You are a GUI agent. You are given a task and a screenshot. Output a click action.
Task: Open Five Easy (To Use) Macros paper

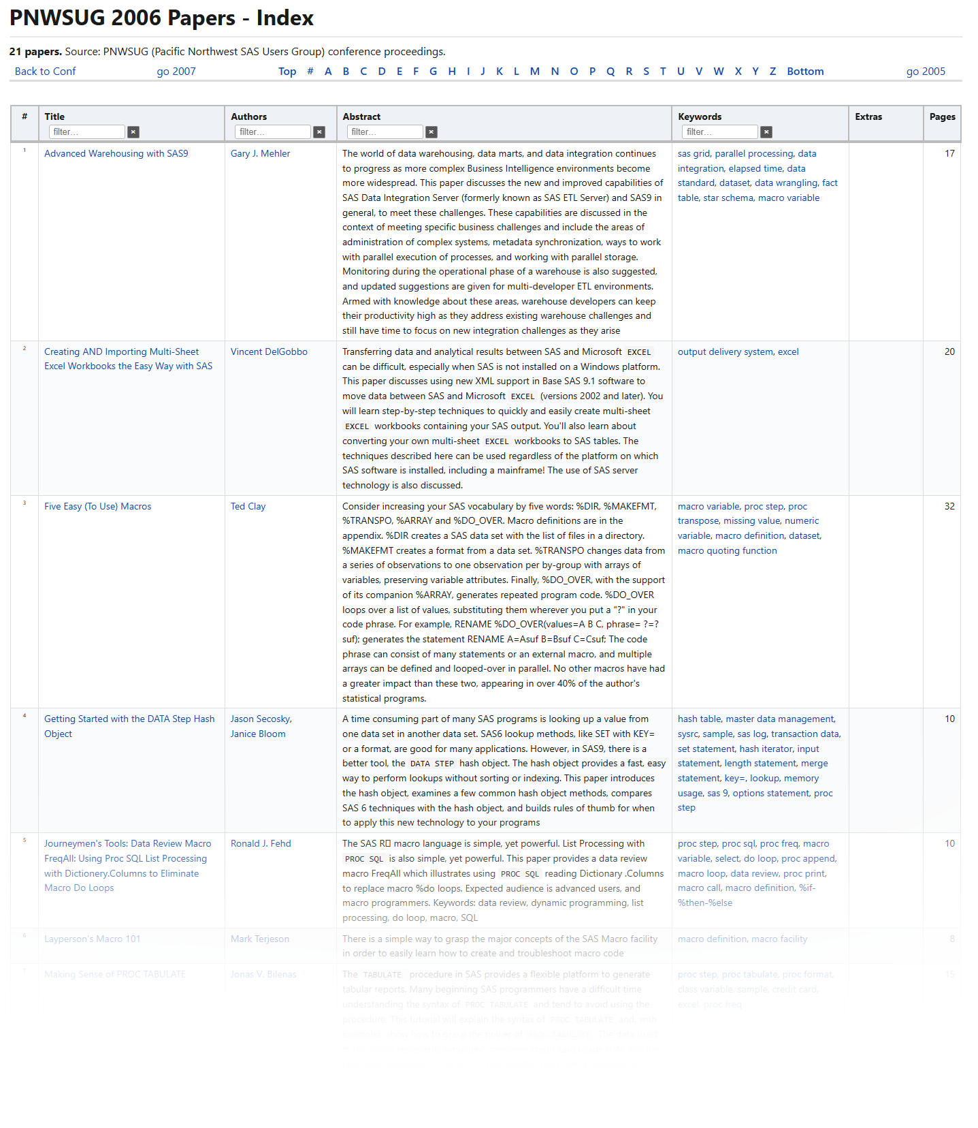98,507
